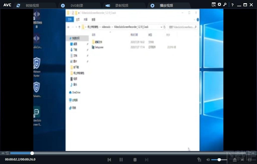Click the key registration icon

point(225,5)
